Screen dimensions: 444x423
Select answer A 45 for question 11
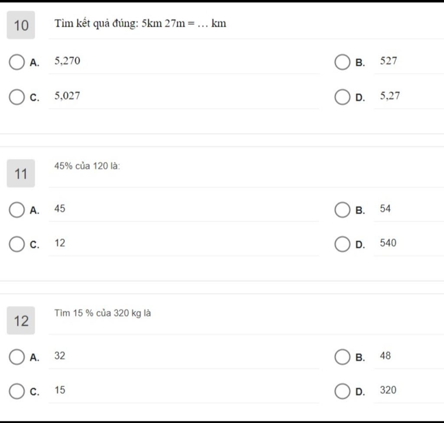point(17,210)
